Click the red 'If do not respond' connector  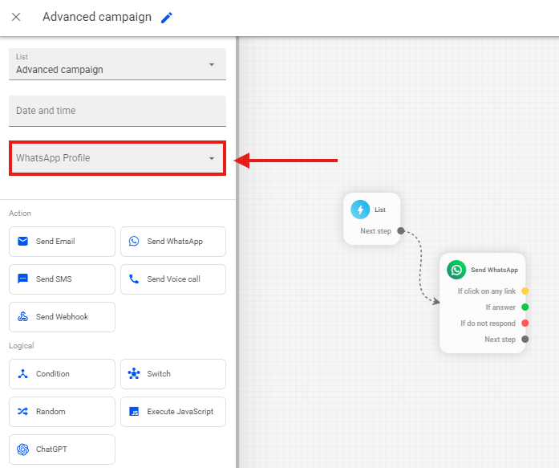525,324
